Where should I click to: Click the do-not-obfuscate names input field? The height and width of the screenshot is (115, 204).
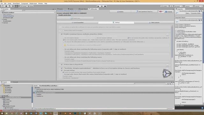click(x=117, y=54)
